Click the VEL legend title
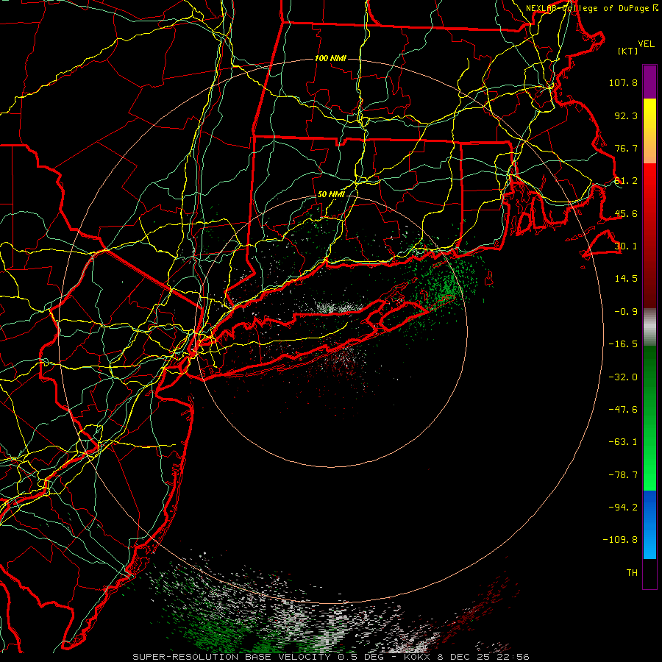The height and width of the screenshot is (662, 662). (646, 44)
